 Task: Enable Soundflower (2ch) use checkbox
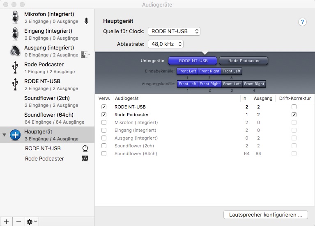(x=104, y=146)
